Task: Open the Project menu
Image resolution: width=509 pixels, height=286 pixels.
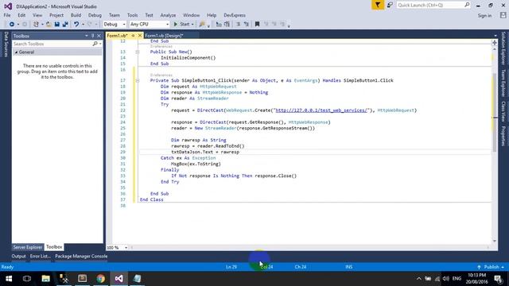Action: pyautogui.click(x=56, y=15)
